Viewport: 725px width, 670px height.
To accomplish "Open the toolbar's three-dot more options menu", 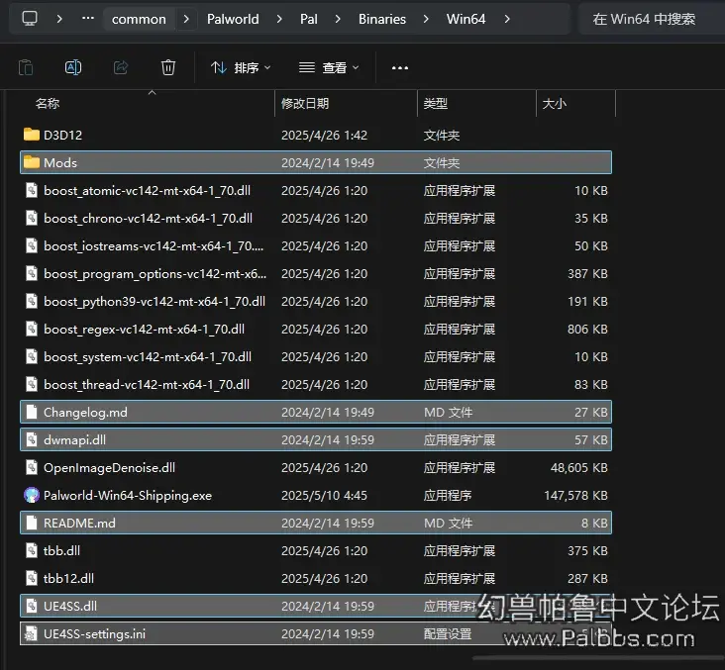I will [x=400, y=68].
